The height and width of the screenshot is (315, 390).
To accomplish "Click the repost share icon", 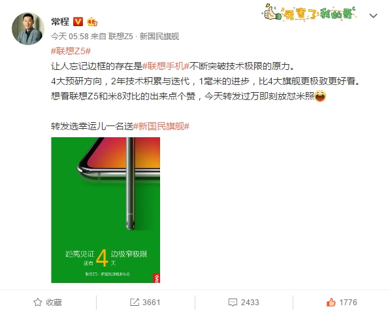I will pyautogui.click(x=135, y=303).
